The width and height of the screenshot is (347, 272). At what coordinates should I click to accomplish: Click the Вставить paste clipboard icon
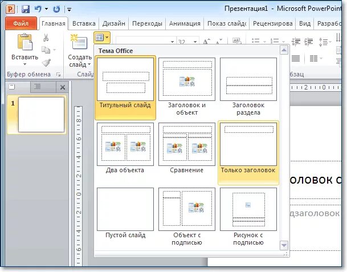point(25,42)
